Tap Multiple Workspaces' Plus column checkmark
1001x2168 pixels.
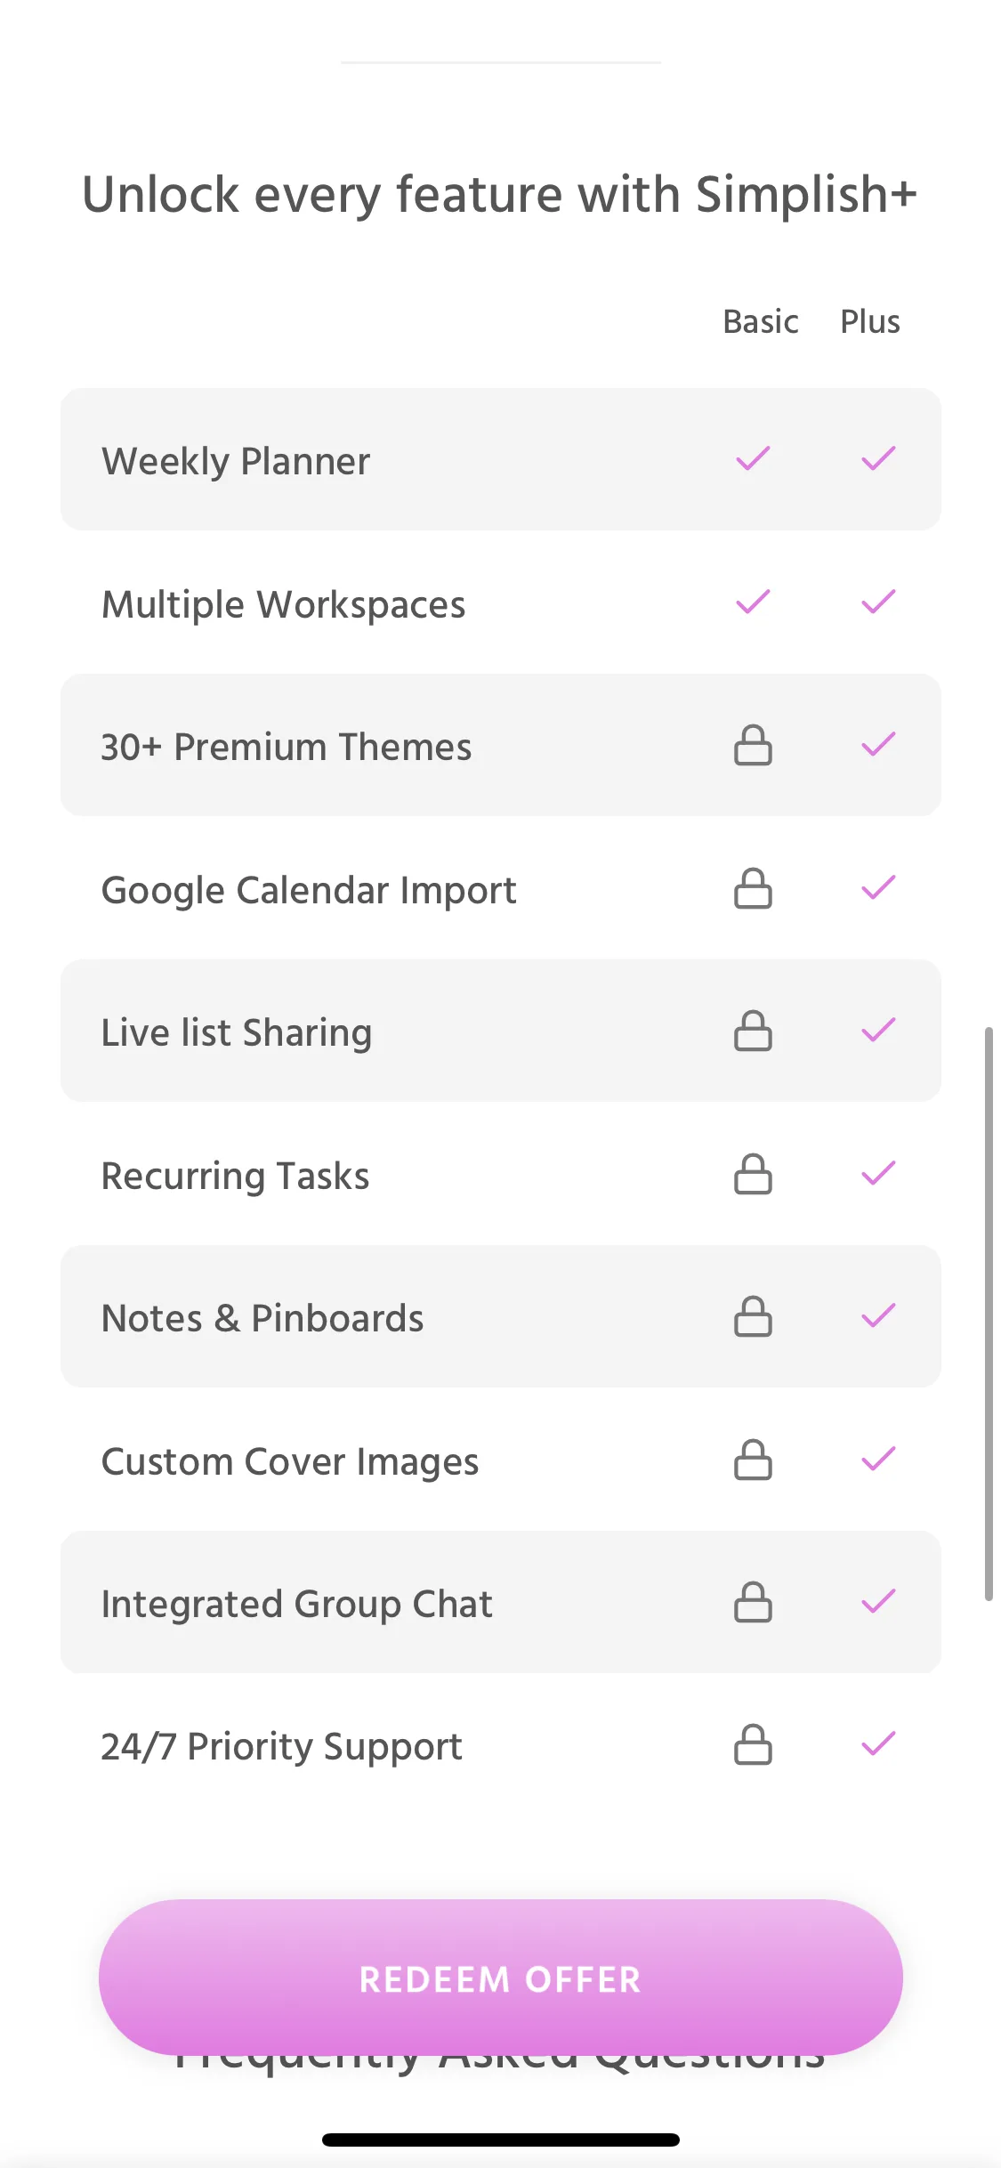click(x=878, y=603)
